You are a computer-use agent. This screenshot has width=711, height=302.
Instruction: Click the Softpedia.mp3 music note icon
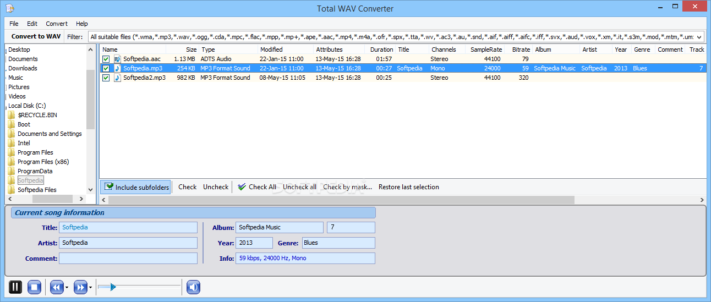(x=117, y=68)
